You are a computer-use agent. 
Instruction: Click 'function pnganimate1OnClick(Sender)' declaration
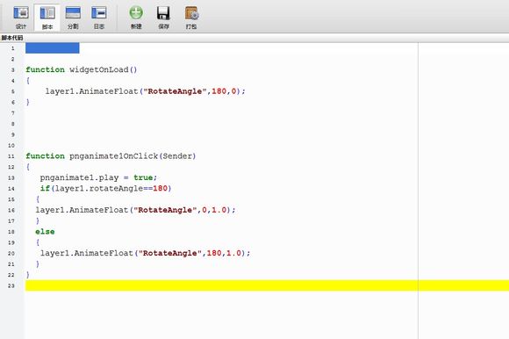pyautogui.click(x=111, y=155)
